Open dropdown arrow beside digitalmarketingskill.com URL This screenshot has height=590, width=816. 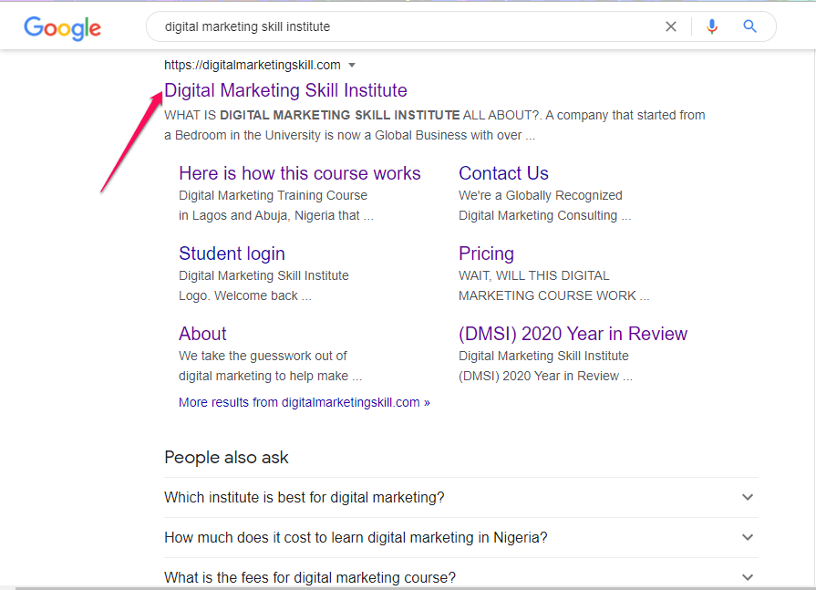coord(352,65)
